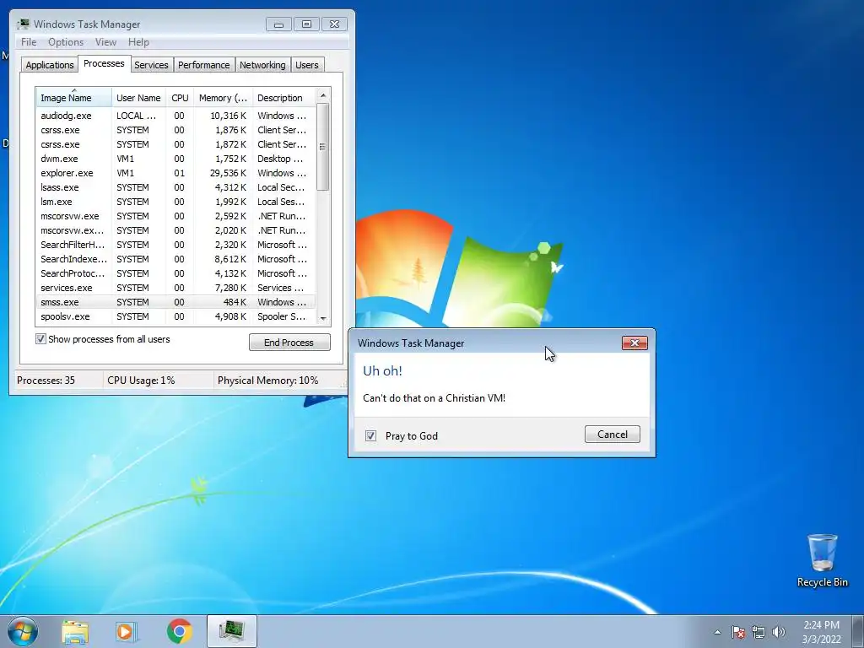Click the Processes: 35 status entry
Image resolution: width=864 pixels, height=648 pixels.
coord(46,381)
